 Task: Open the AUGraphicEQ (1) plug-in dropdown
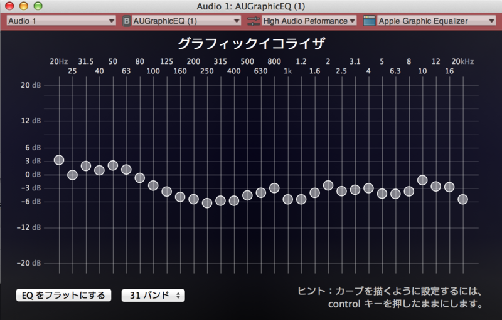186,21
